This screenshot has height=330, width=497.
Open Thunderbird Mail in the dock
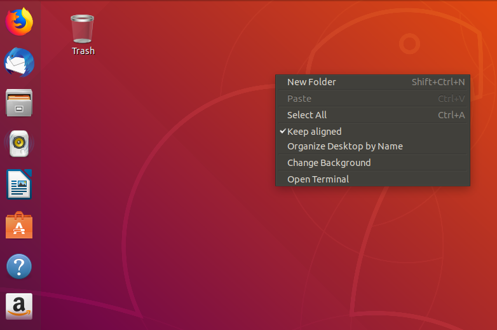pos(19,62)
